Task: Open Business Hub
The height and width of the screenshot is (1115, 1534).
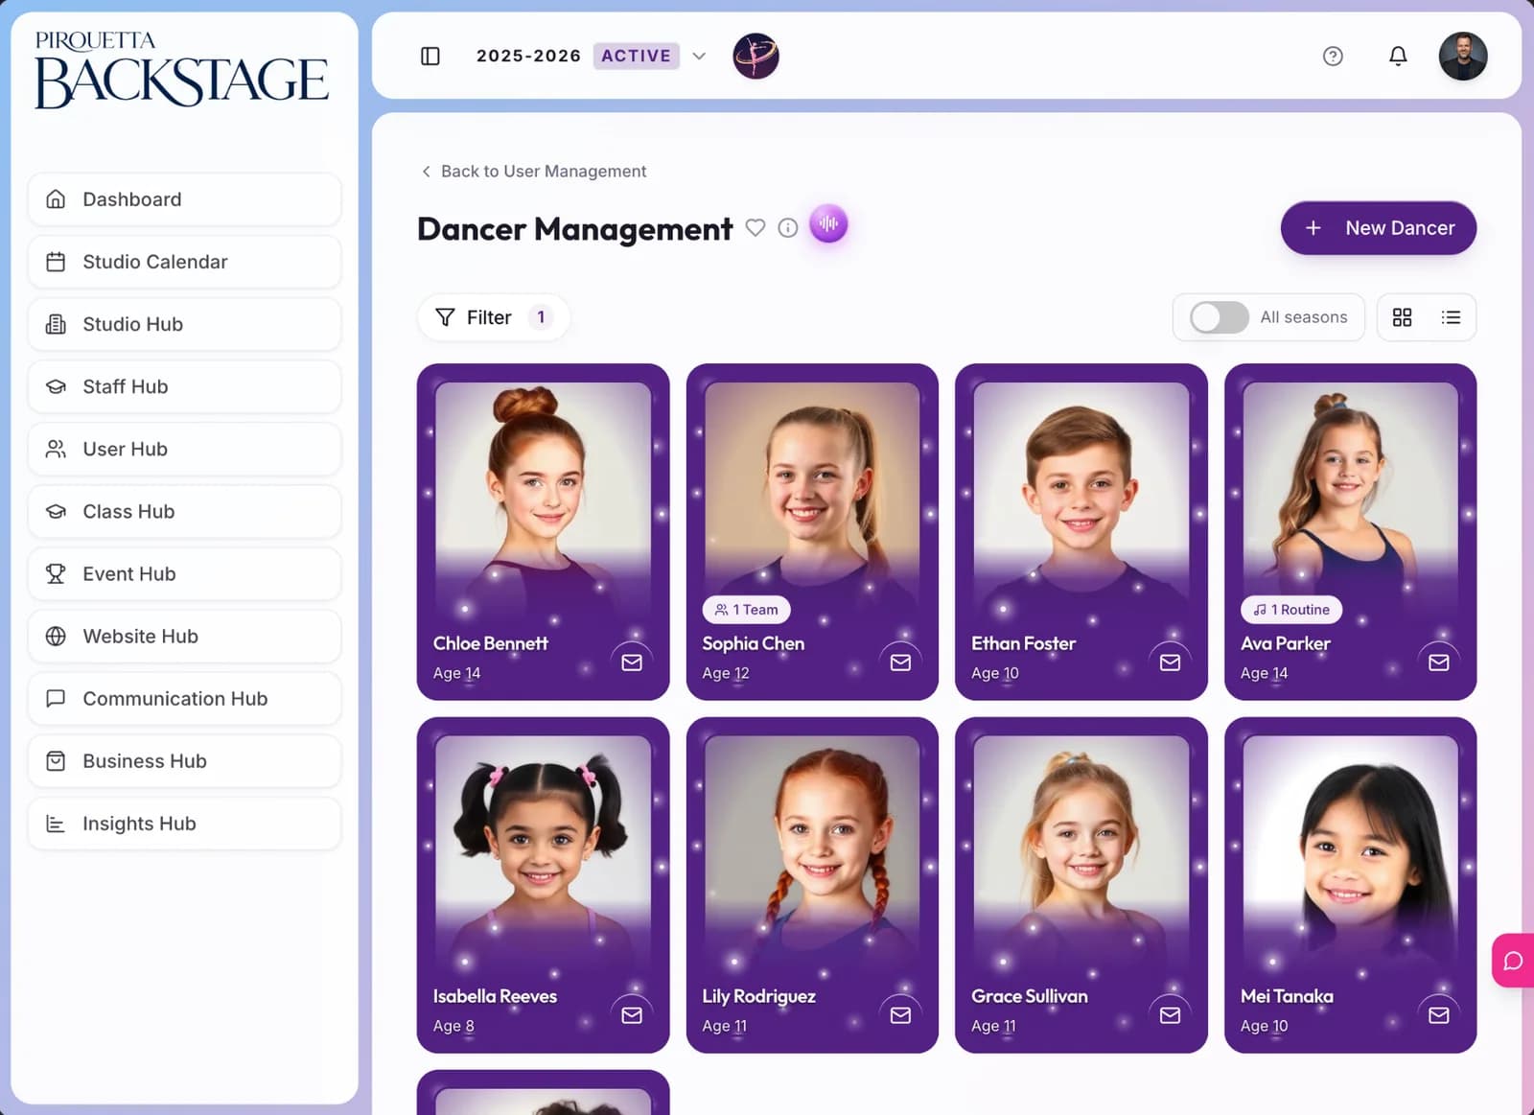Action: (184, 760)
